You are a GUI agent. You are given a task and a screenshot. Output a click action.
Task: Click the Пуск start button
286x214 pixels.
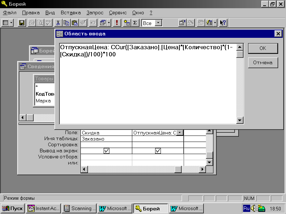[x=13, y=208]
